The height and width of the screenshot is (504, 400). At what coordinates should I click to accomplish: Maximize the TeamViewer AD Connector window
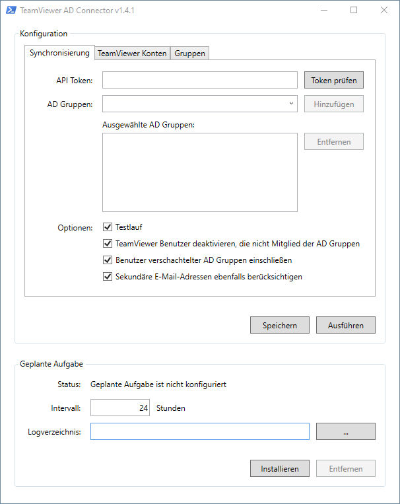coord(354,11)
